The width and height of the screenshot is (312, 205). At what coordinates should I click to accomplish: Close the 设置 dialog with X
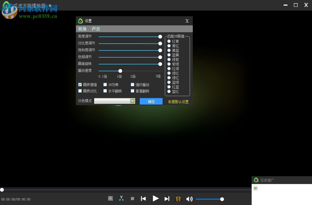(187, 21)
